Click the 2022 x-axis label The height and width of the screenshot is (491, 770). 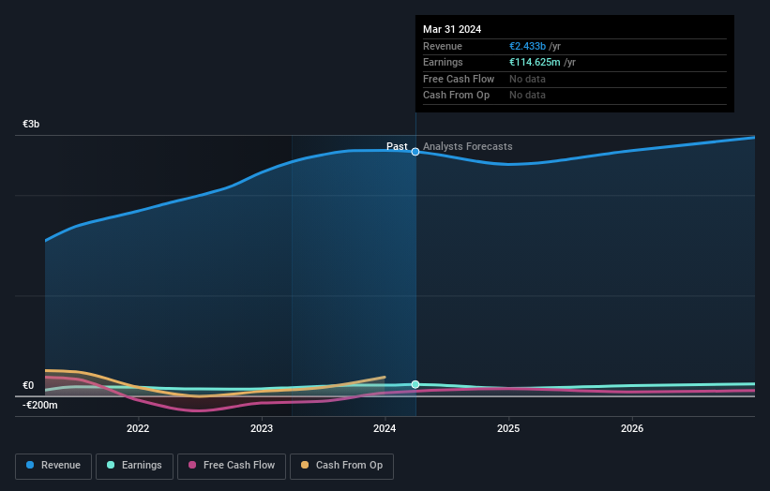[138, 428]
